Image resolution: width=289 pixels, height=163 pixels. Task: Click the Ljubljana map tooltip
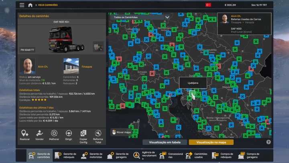tap(193, 83)
